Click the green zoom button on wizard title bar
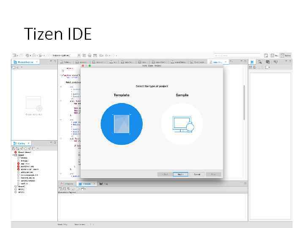Viewport: 304px width, 228px height. tap(90, 66)
